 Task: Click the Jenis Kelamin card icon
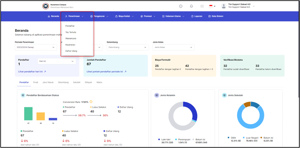tap(157, 95)
